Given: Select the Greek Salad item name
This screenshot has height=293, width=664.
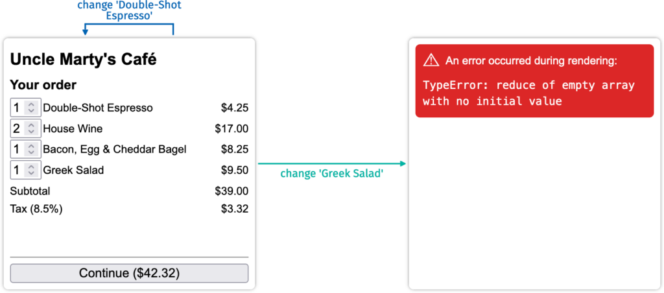Looking at the screenshot, I should (x=73, y=170).
